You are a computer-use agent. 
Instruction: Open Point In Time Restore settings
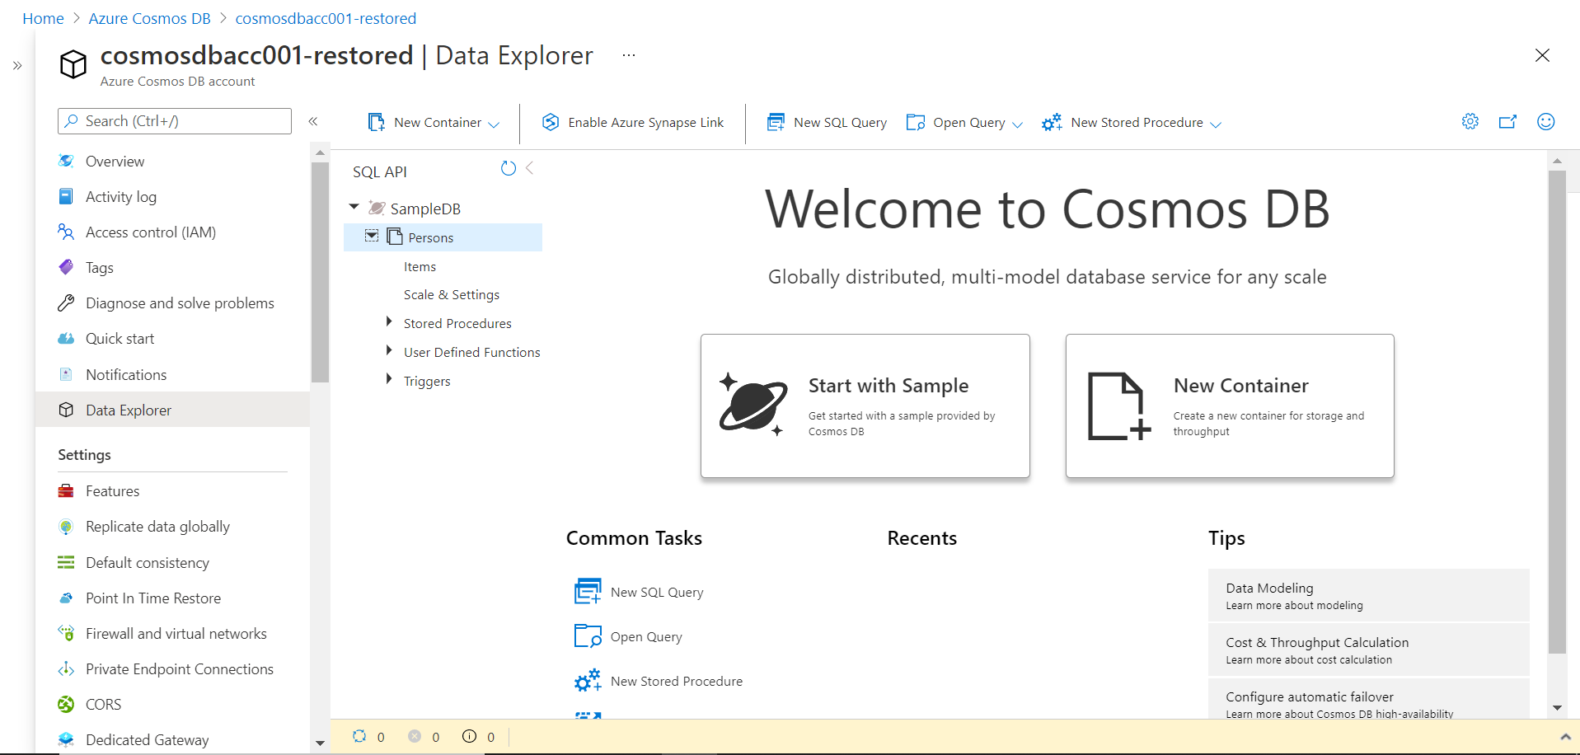153,598
